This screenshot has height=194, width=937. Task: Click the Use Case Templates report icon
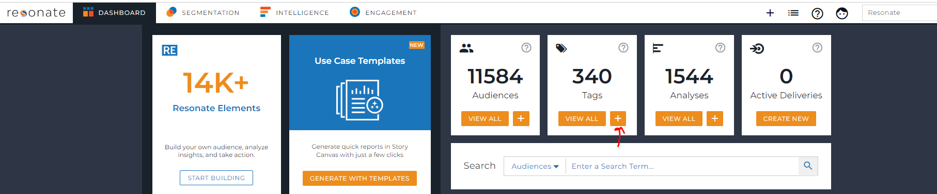pos(360,100)
